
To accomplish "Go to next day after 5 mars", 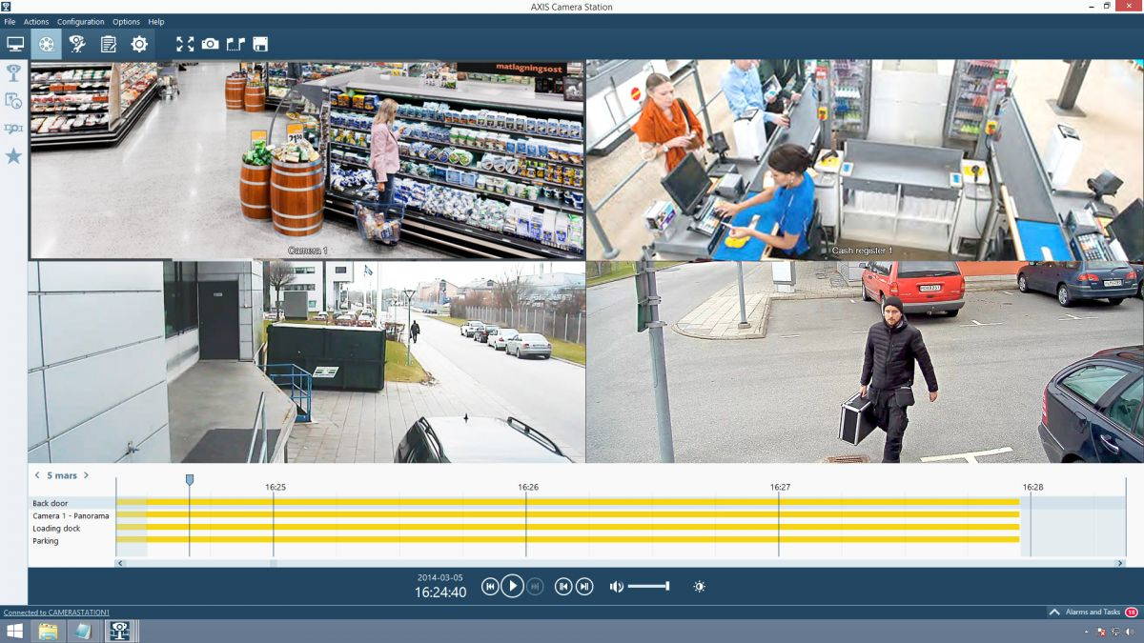I will tap(86, 475).
